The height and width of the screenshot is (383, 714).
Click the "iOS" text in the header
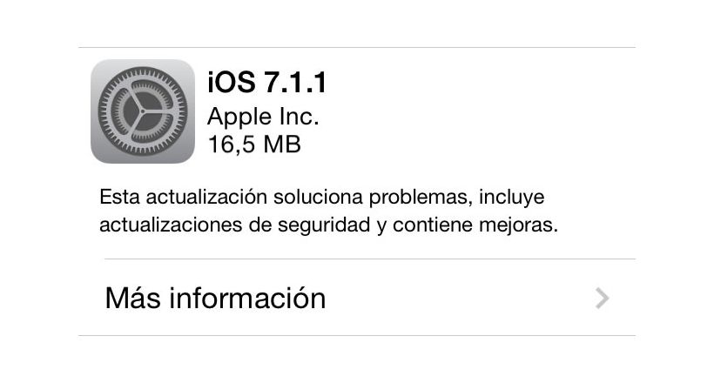[x=232, y=83]
